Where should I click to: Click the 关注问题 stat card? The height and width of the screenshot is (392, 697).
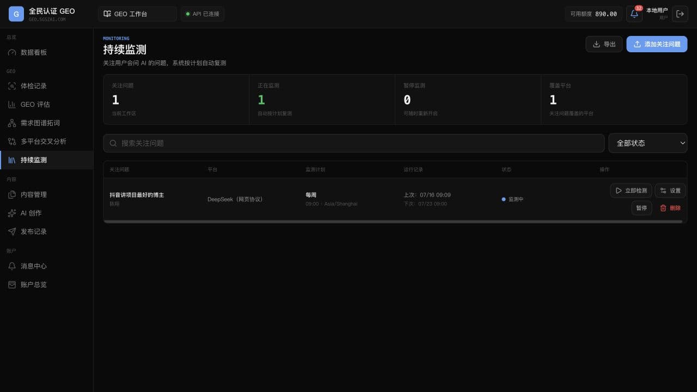[x=176, y=100]
